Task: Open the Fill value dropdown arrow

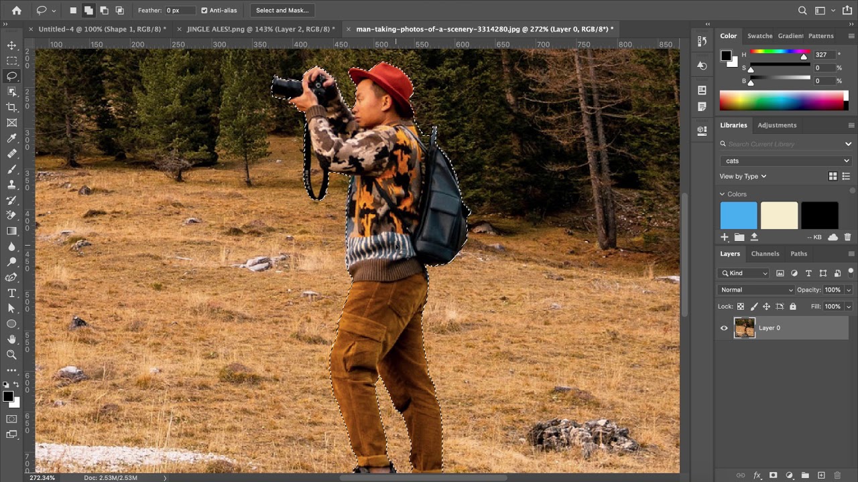Action: click(x=849, y=307)
